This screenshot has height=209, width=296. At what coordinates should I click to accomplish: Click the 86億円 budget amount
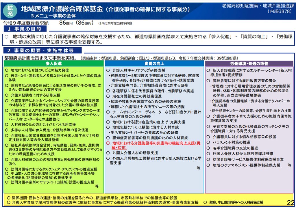point(66,23)
